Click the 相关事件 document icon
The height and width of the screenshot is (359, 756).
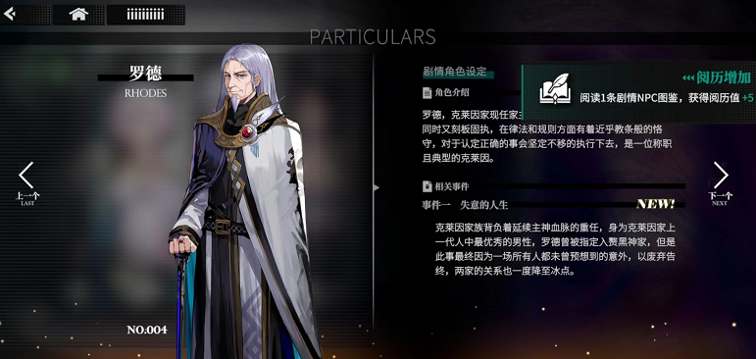[x=427, y=186]
